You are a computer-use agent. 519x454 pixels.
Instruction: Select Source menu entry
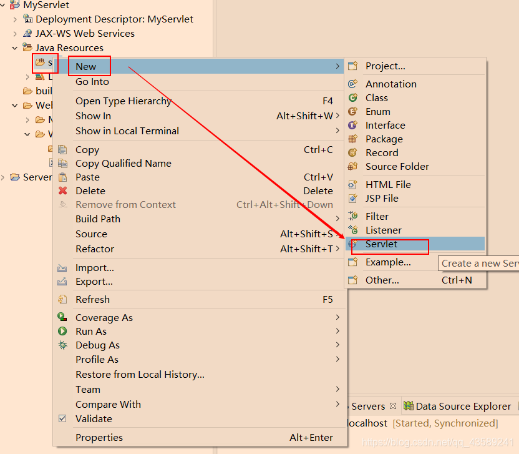pos(200,234)
